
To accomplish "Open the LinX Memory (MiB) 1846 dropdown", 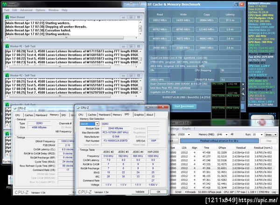I will pyautogui.click(x=227, y=134).
